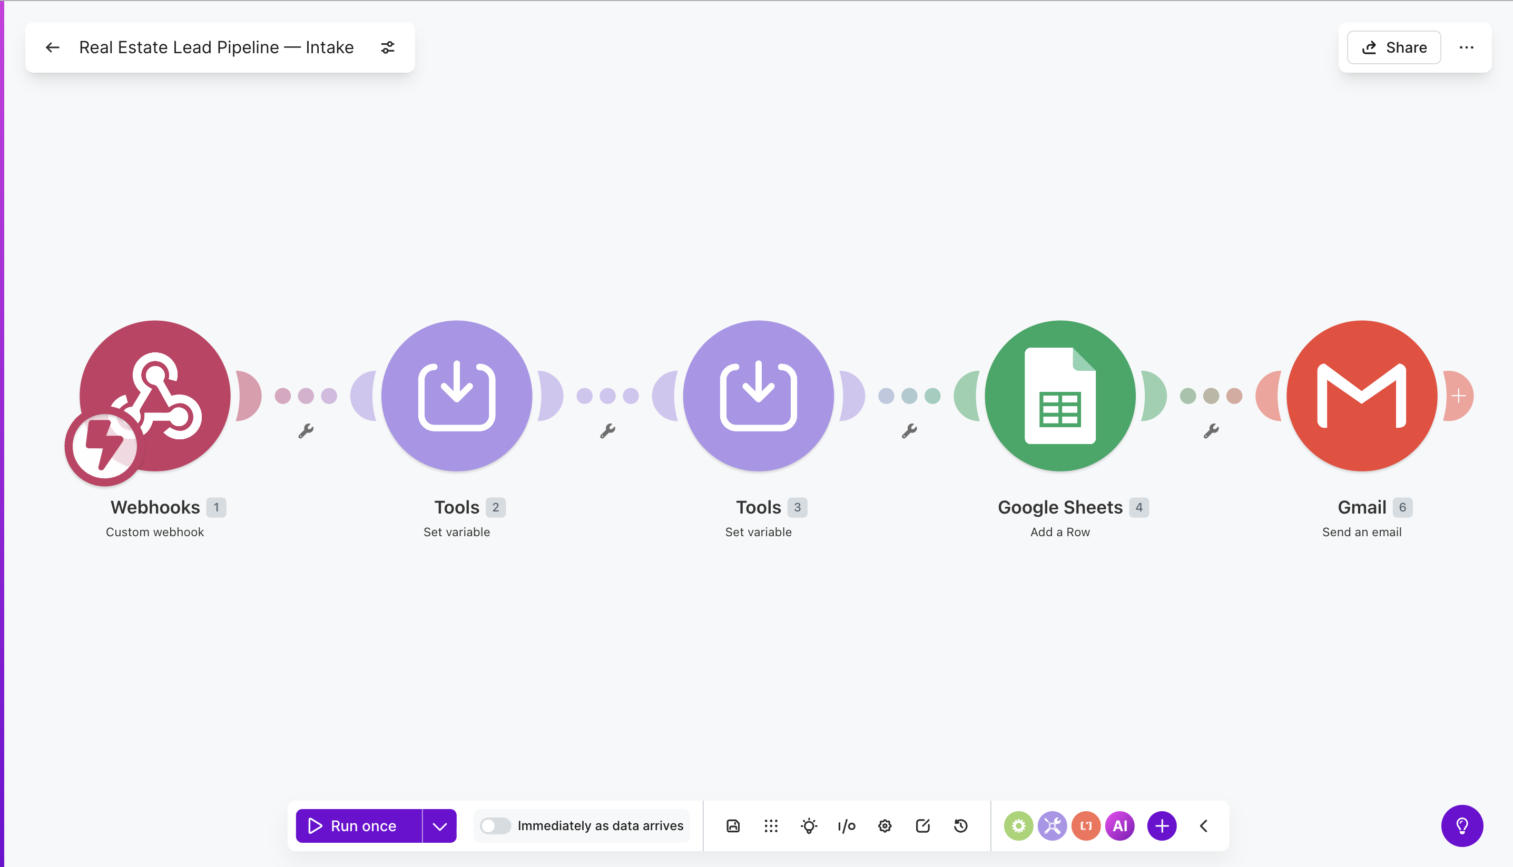
Task: Click the Immediately as data arrives label
Action: click(x=600, y=825)
